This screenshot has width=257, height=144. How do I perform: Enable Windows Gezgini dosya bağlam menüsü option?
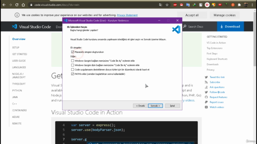[72, 61]
